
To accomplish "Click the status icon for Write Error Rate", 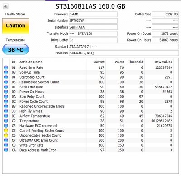I will (6, 145).
